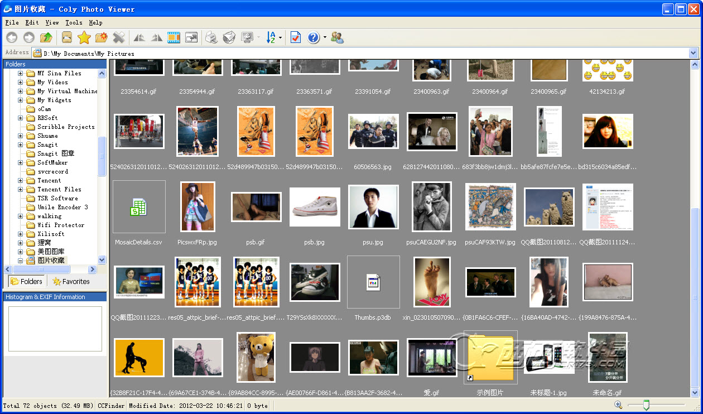
Task: Adjust the thumbnail size slider
Action: 646,405
